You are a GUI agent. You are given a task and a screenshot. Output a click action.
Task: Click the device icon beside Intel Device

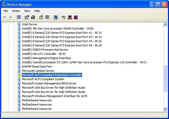(19, 24)
